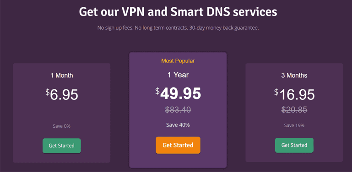The image size is (352, 172).
Task: Click the dollar sign beside 49.95
Action: pos(157,91)
